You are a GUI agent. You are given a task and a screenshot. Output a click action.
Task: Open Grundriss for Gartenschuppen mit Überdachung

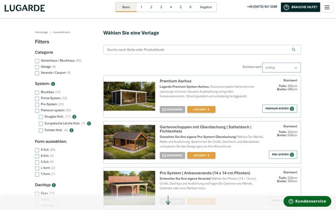[172, 155]
